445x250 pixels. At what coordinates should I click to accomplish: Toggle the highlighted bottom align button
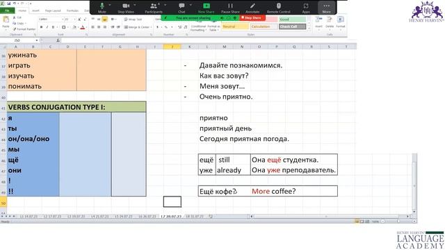click(105, 19)
